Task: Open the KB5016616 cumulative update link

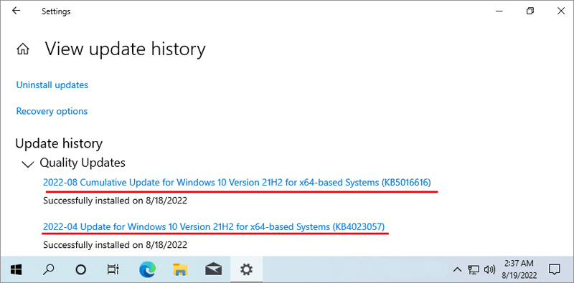Action: (237, 182)
